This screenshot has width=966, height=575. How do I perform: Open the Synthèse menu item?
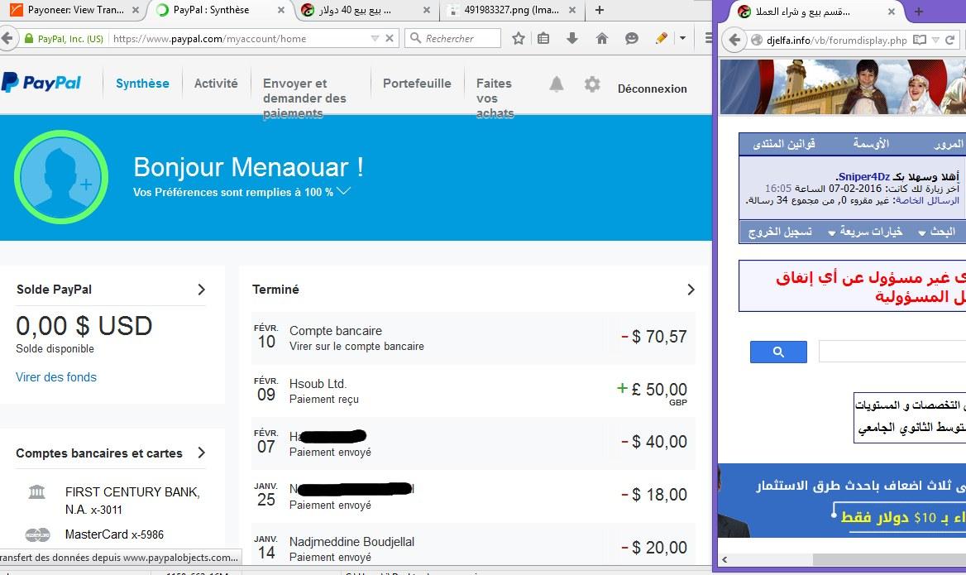(142, 84)
